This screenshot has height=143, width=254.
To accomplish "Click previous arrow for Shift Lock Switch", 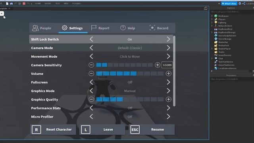I will pos(91,39).
